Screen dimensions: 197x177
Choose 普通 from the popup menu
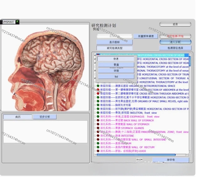click(116, 65)
